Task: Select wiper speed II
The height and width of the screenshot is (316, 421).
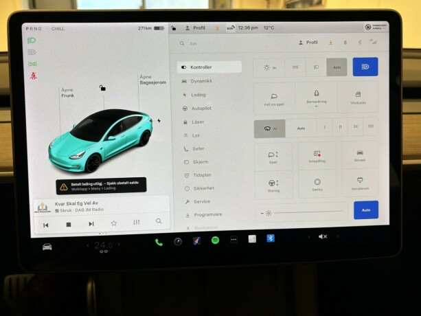Action: pos(340,126)
